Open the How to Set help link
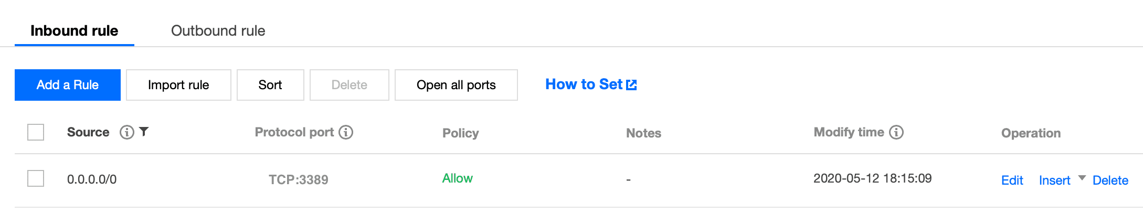This screenshot has height=213, width=1143. click(x=584, y=84)
